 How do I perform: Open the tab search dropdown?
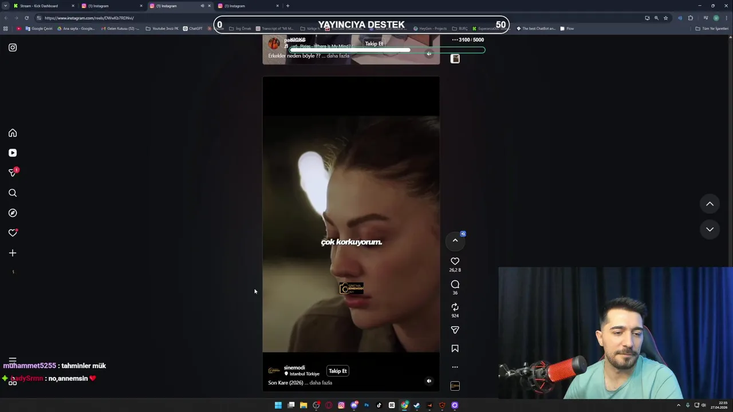[5, 6]
